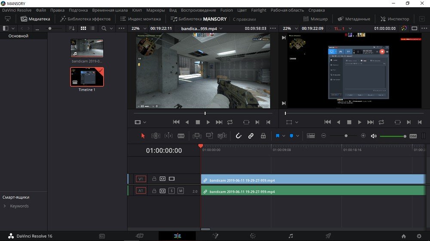The width and height of the screenshot is (430, 241).
Task: Toggle the Медиатека panel button
Action: [x=35, y=19]
